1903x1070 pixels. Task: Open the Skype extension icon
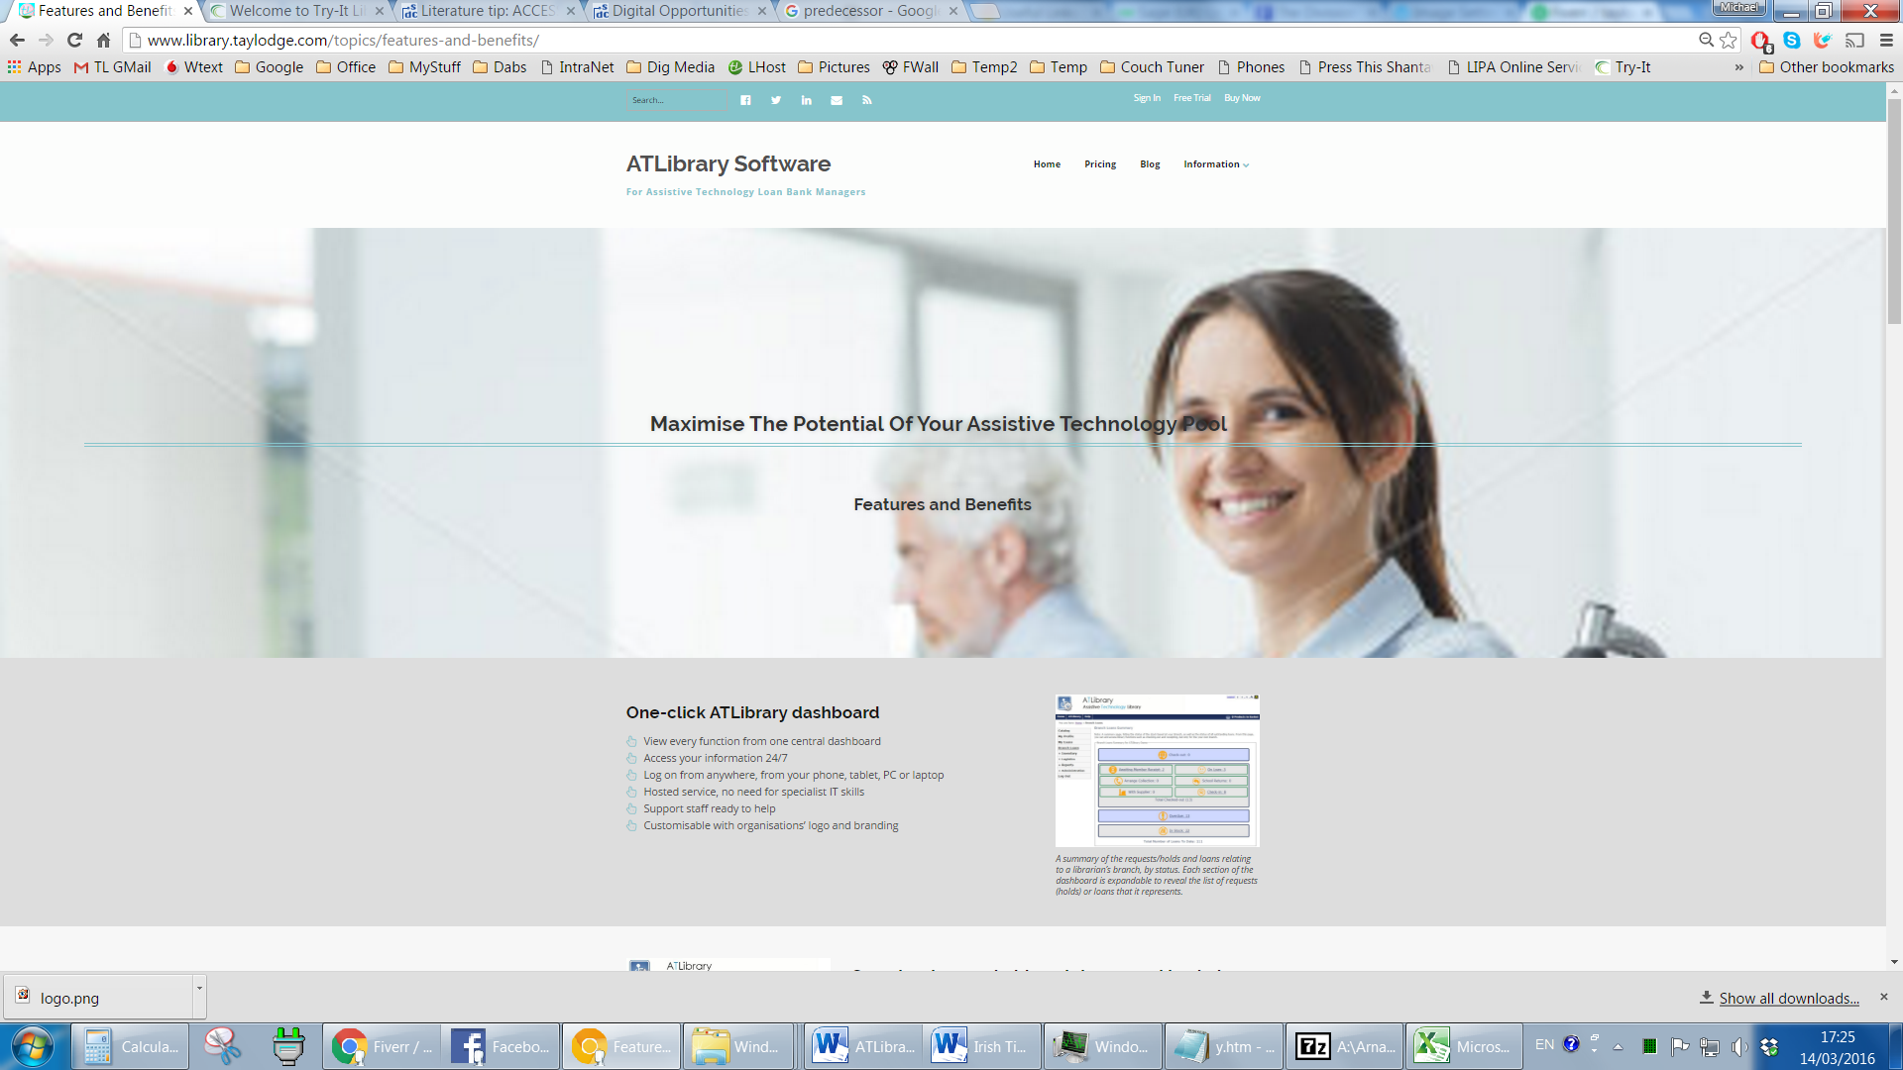[x=1792, y=41]
